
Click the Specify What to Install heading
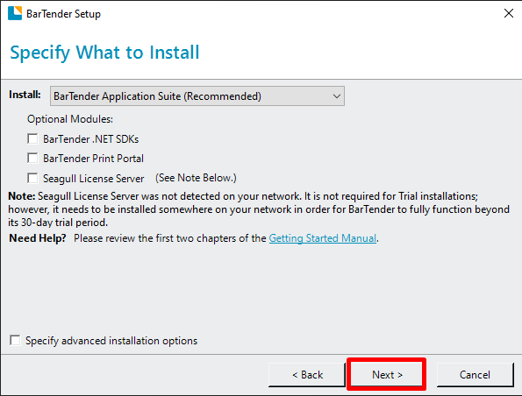pos(104,53)
